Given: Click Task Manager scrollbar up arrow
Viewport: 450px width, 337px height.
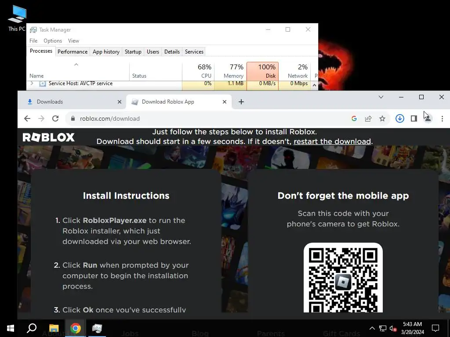Looking at the screenshot, I should click(x=314, y=85).
